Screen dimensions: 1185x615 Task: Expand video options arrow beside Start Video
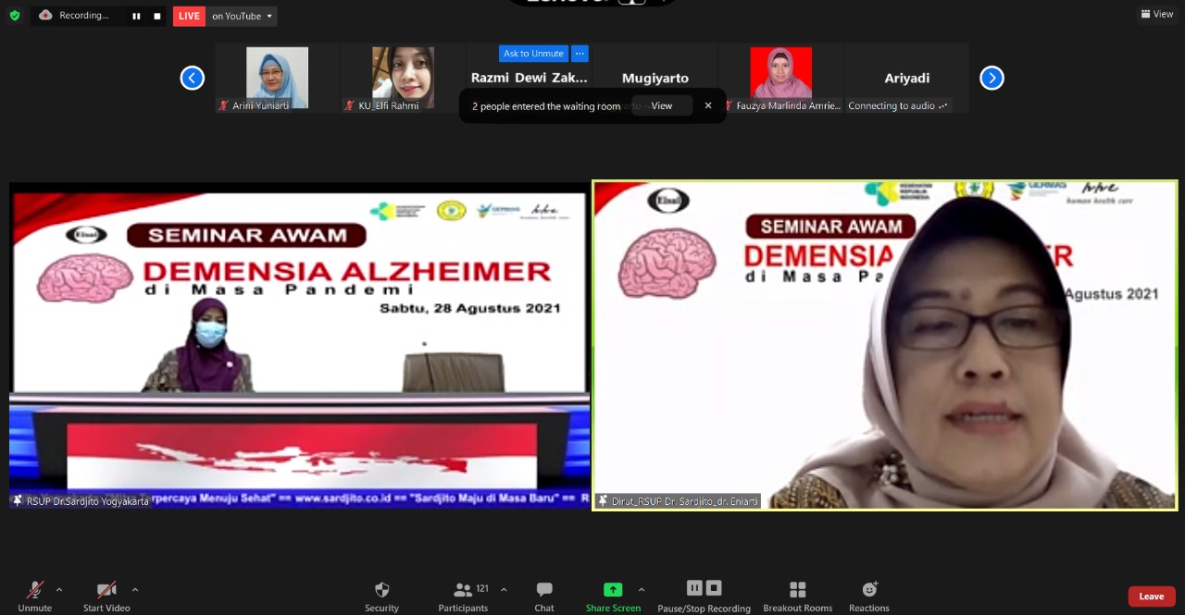pyautogui.click(x=135, y=589)
